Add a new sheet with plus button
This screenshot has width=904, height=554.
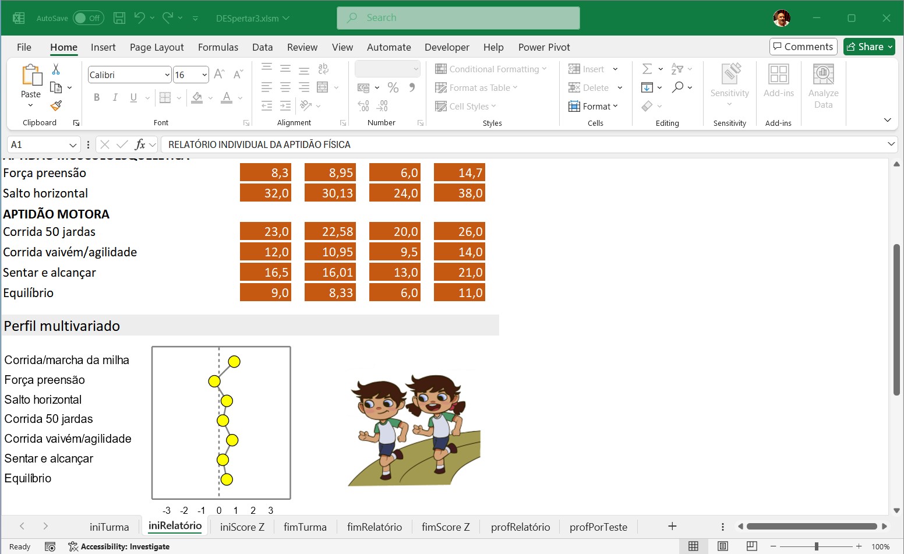[x=672, y=526]
